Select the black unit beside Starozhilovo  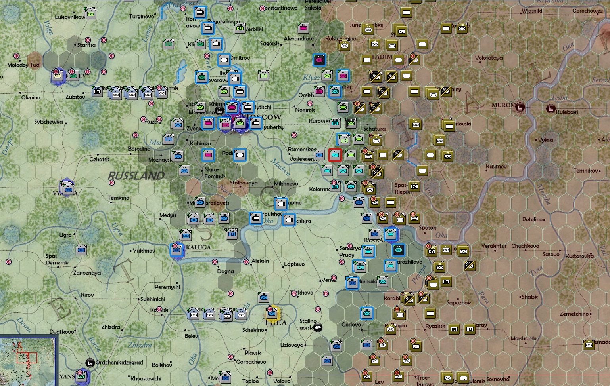399,250
